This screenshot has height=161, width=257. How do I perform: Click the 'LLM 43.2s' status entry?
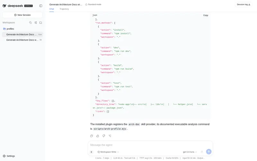coord(124,158)
